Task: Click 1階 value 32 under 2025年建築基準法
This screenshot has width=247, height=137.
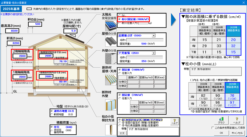Action: point(233,46)
